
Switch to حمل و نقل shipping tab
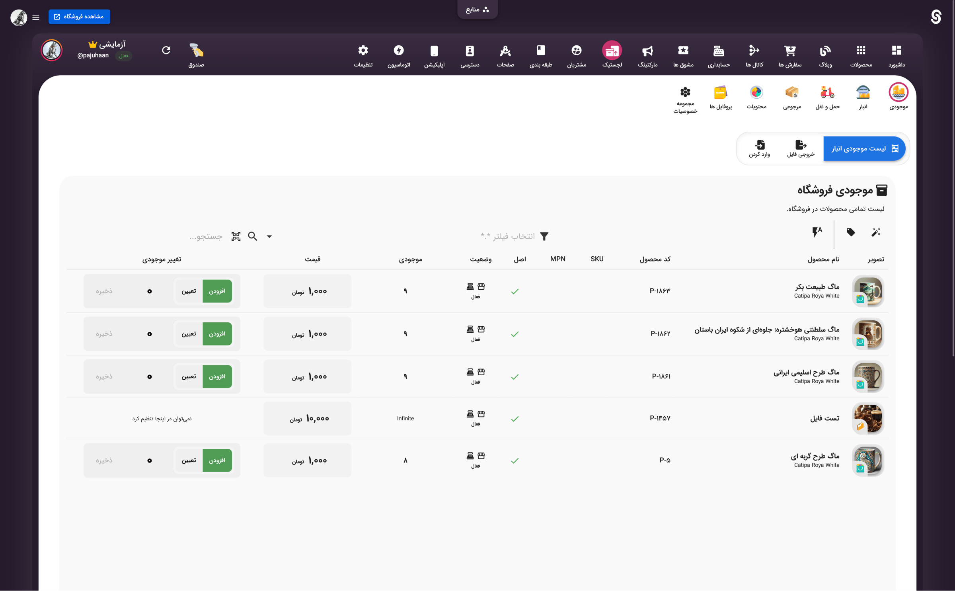tap(828, 97)
